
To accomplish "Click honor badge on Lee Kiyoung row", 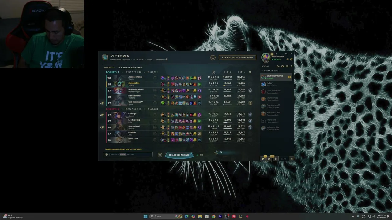I will pyautogui.click(x=250, y=121).
